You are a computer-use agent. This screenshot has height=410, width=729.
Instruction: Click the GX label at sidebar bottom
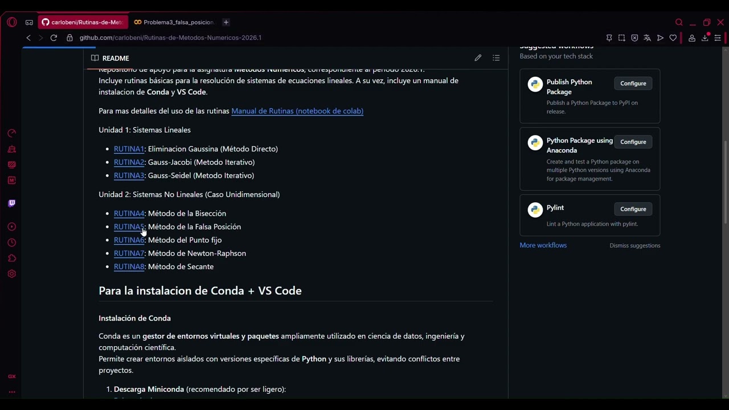pos(11,376)
